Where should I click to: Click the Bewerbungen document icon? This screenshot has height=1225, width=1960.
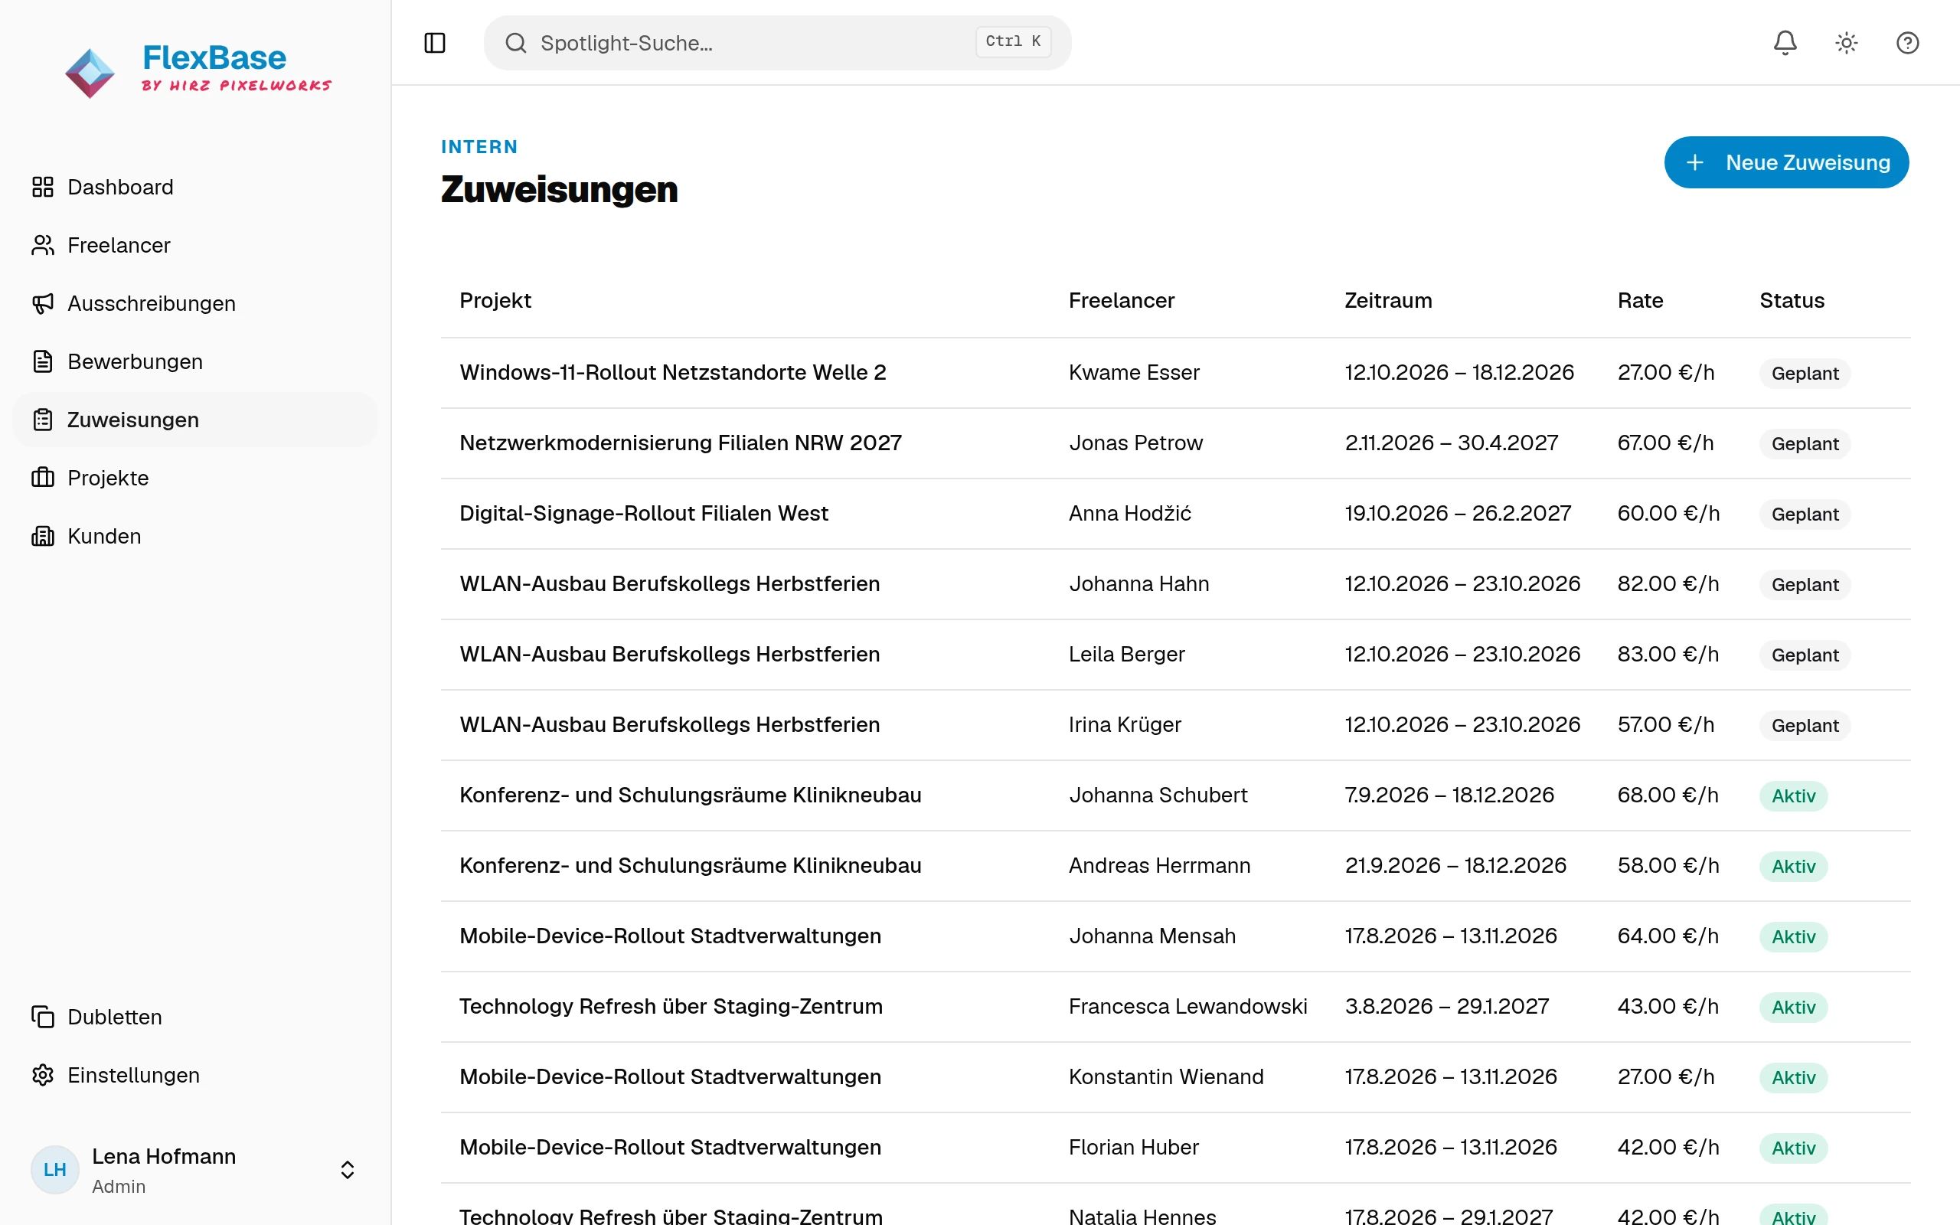tap(42, 361)
